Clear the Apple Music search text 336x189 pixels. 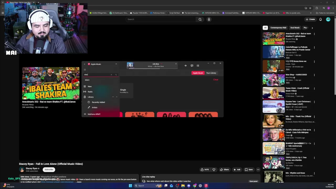[x=111, y=75]
